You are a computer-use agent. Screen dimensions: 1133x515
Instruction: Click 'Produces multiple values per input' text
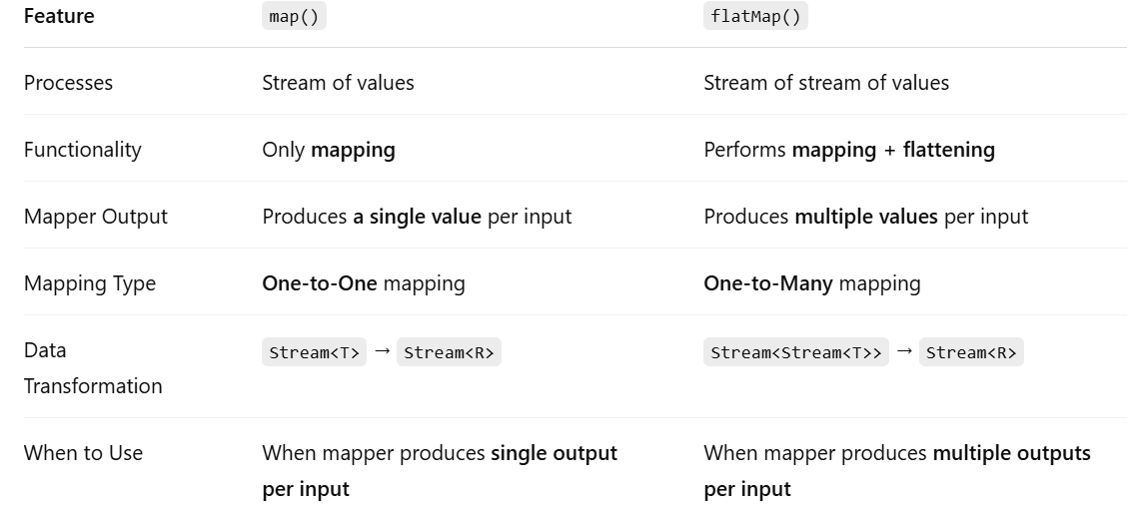865,217
